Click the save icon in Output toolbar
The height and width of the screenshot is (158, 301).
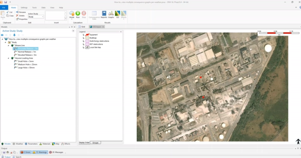pyautogui.click(x=4, y=152)
